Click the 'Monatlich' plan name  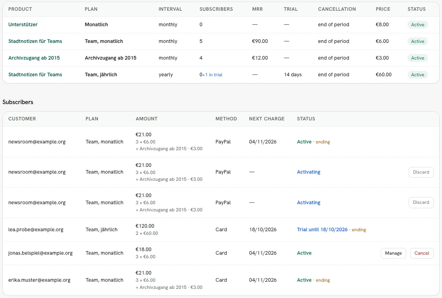(97, 25)
